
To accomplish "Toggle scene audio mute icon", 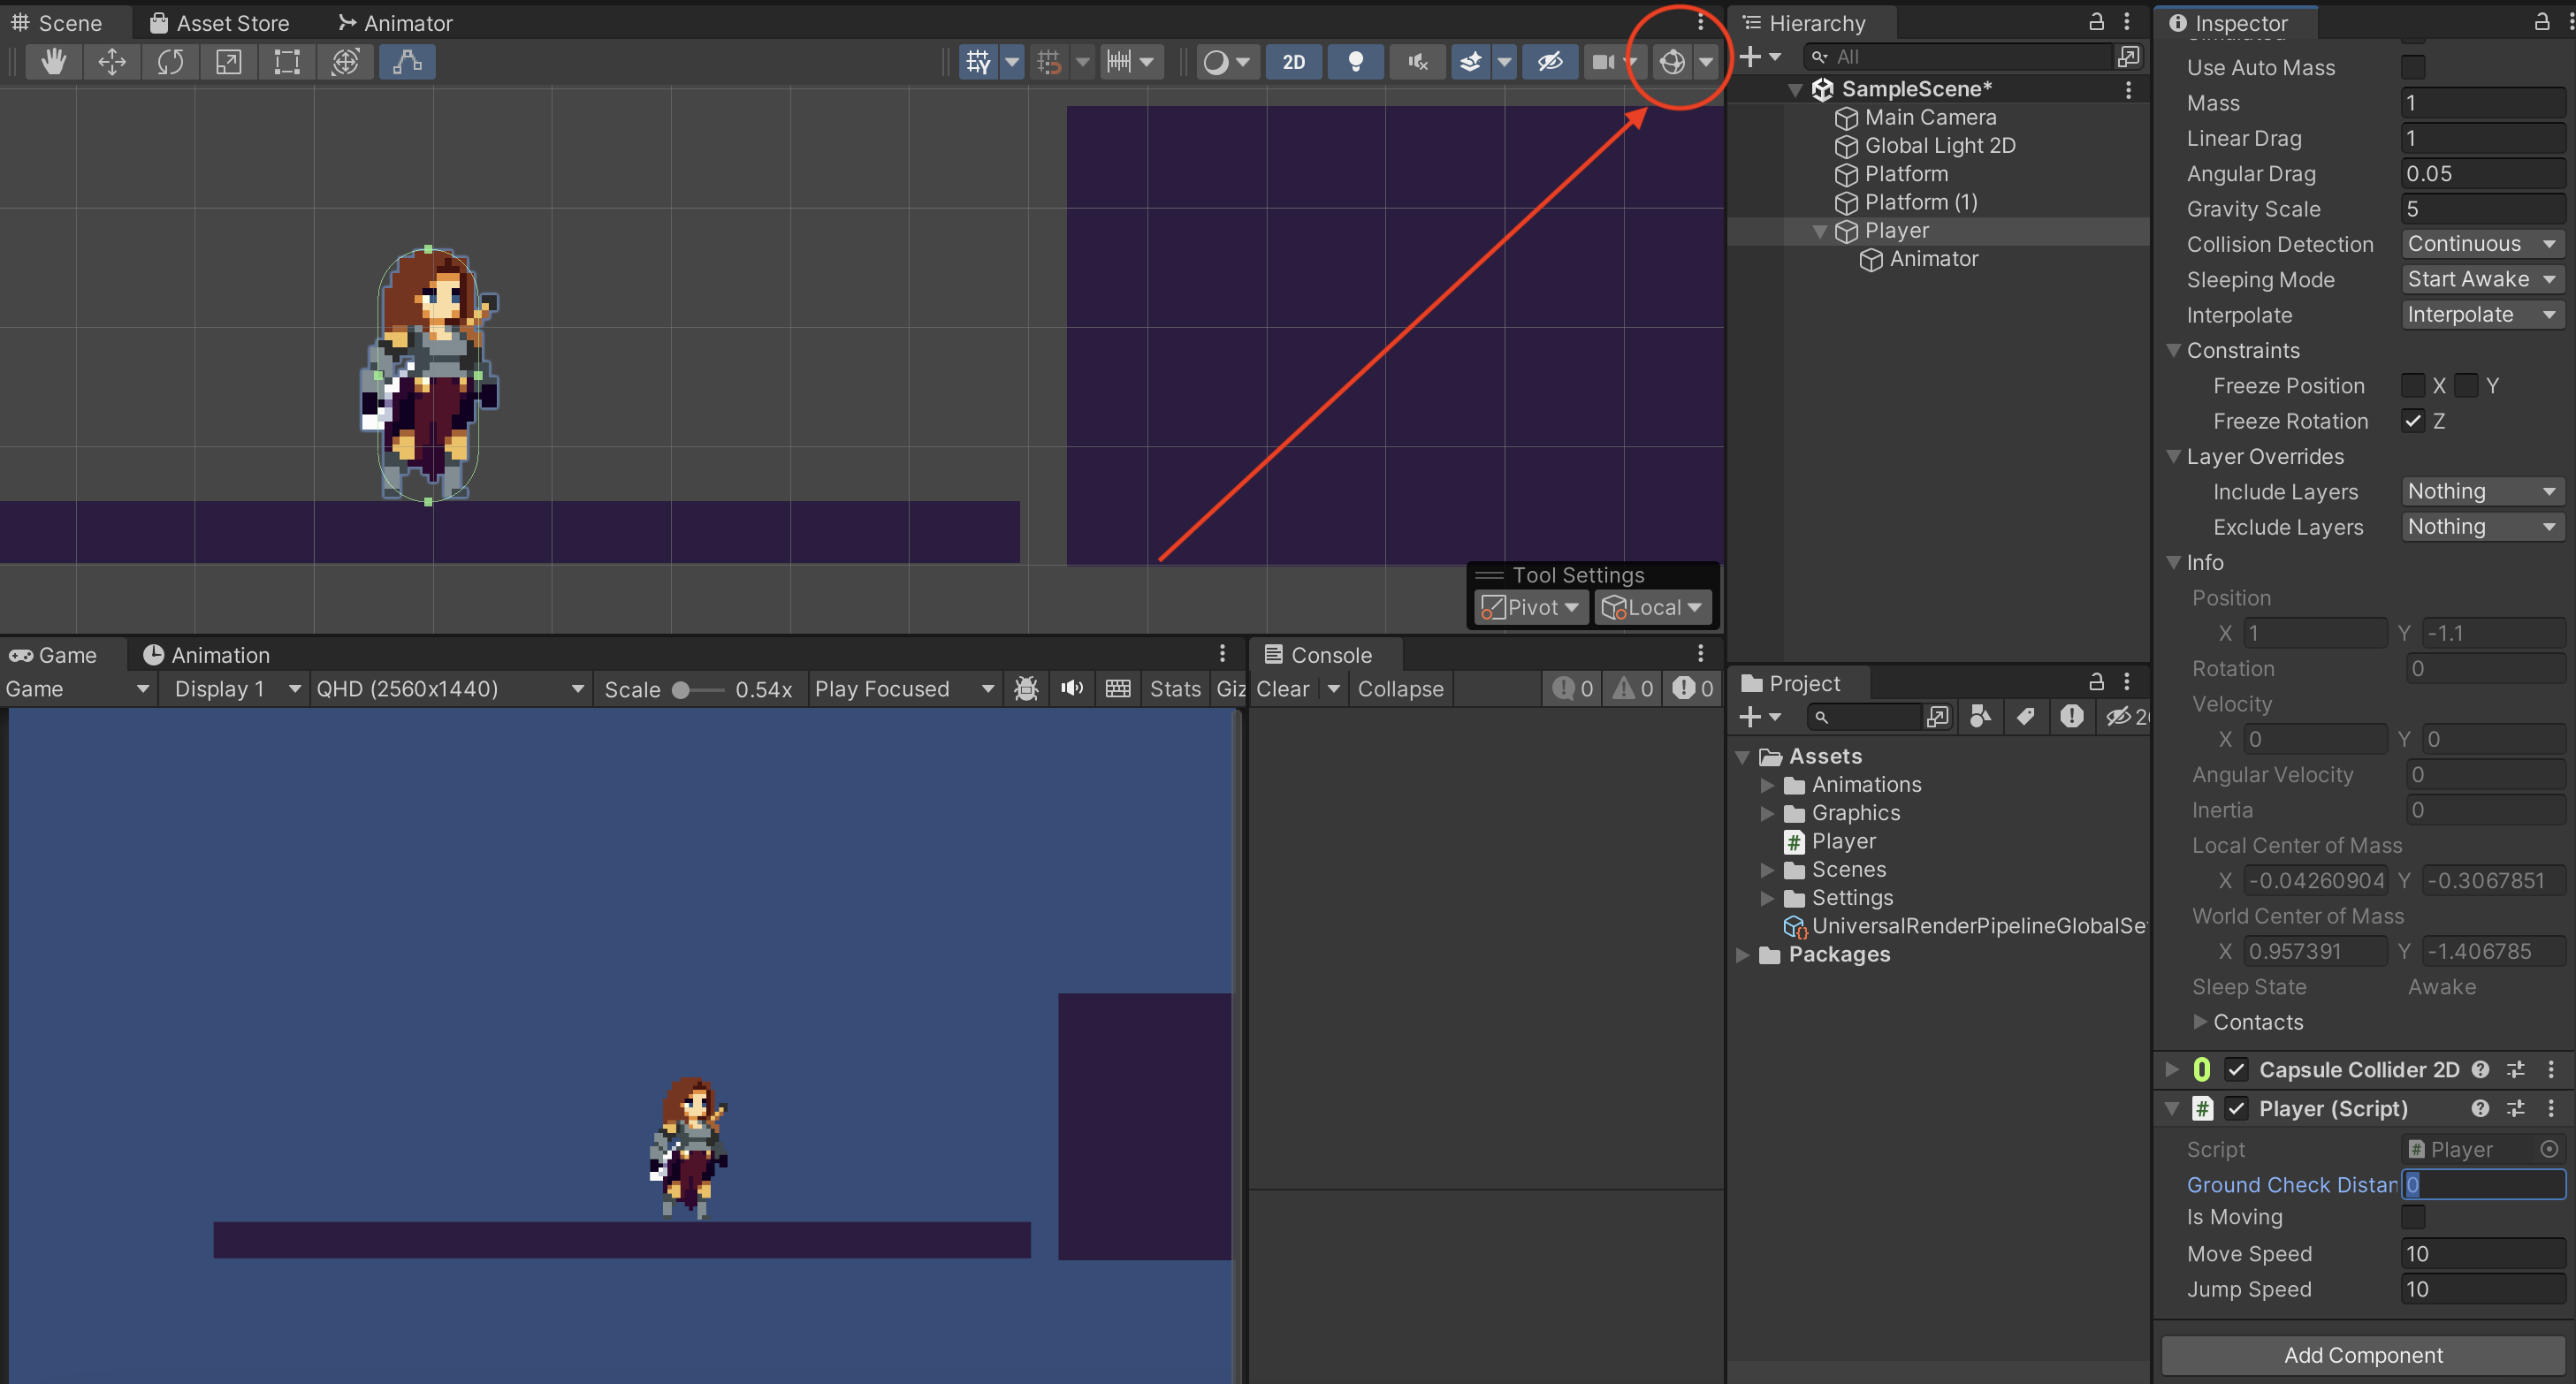I will tap(1417, 62).
